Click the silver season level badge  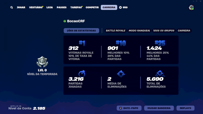[x=42, y=62]
